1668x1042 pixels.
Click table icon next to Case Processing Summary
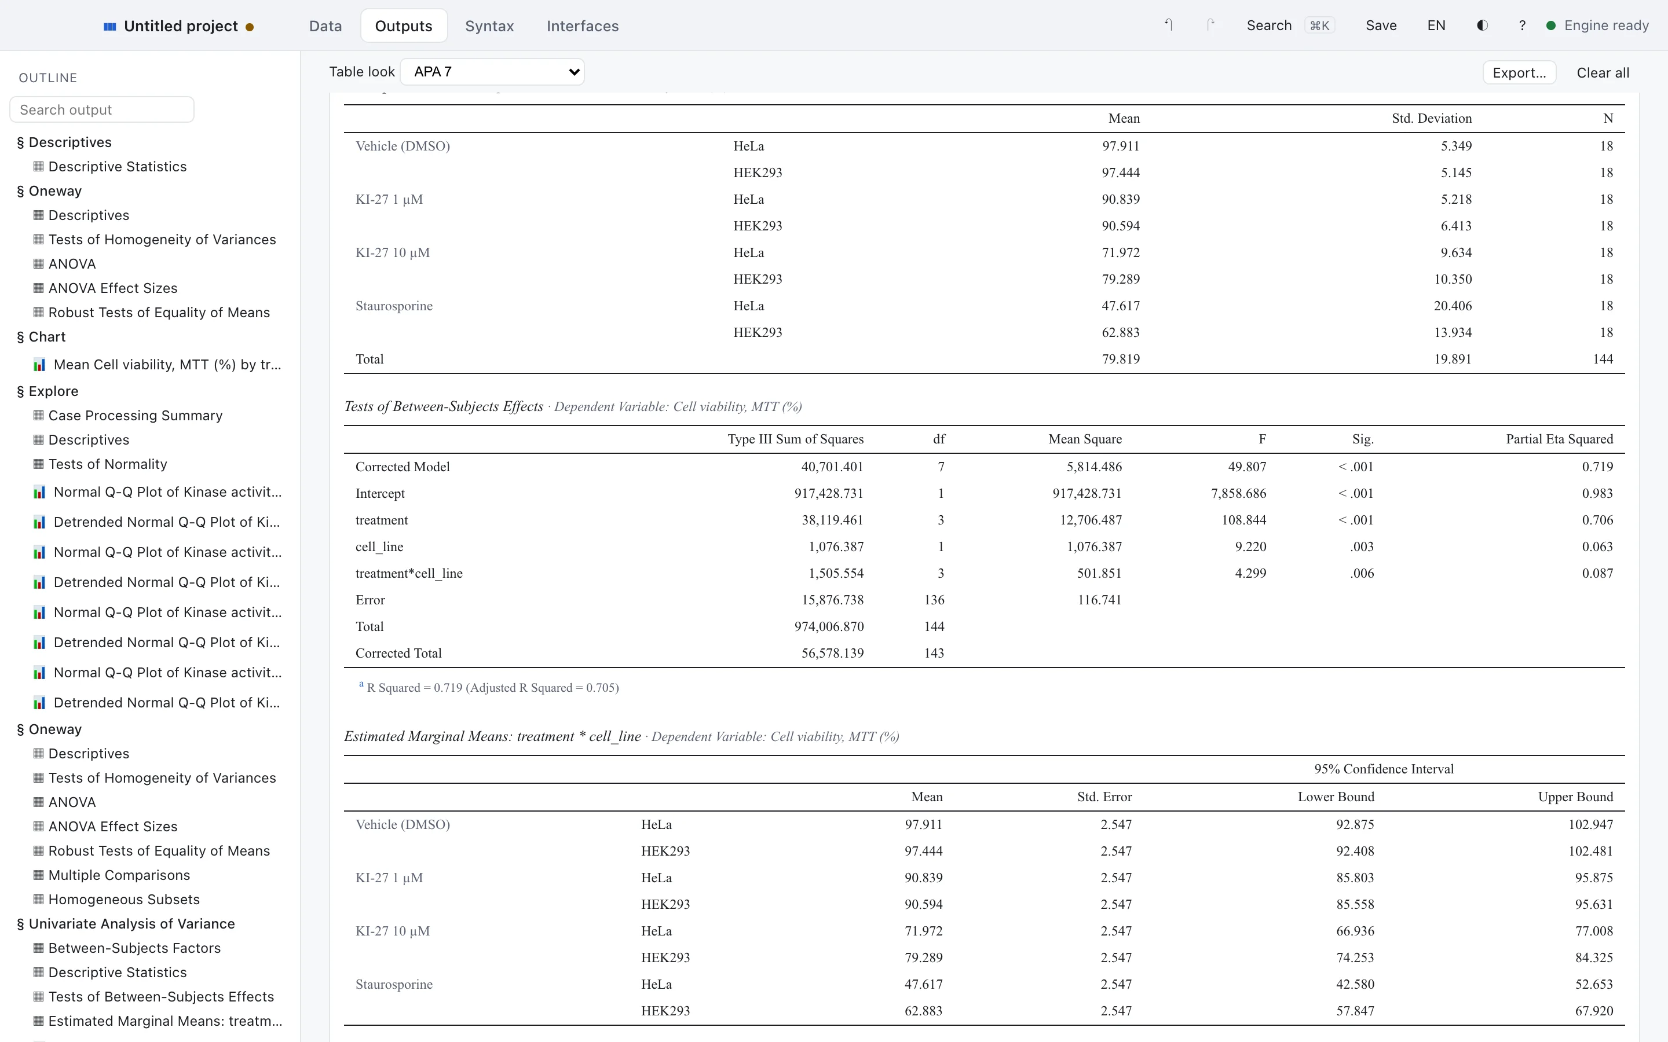coord(39,416)
